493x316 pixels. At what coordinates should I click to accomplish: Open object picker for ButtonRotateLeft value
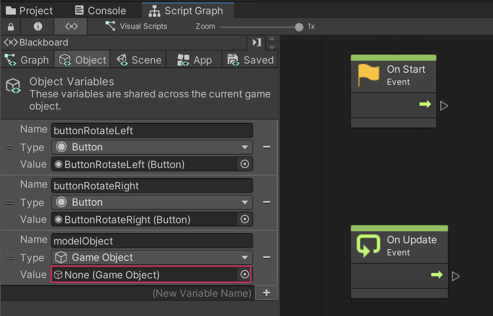[245, 164]
